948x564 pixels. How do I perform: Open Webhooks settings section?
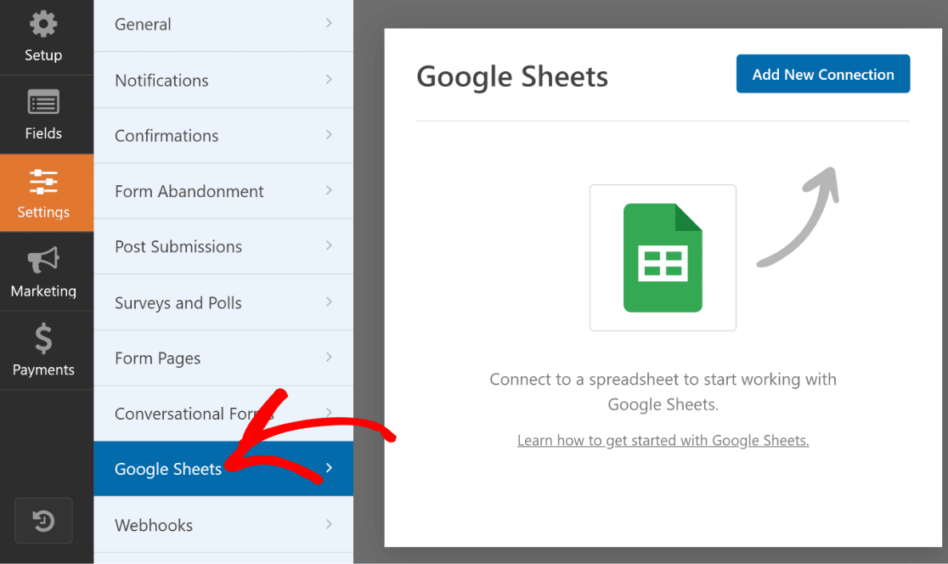(223, 525)
